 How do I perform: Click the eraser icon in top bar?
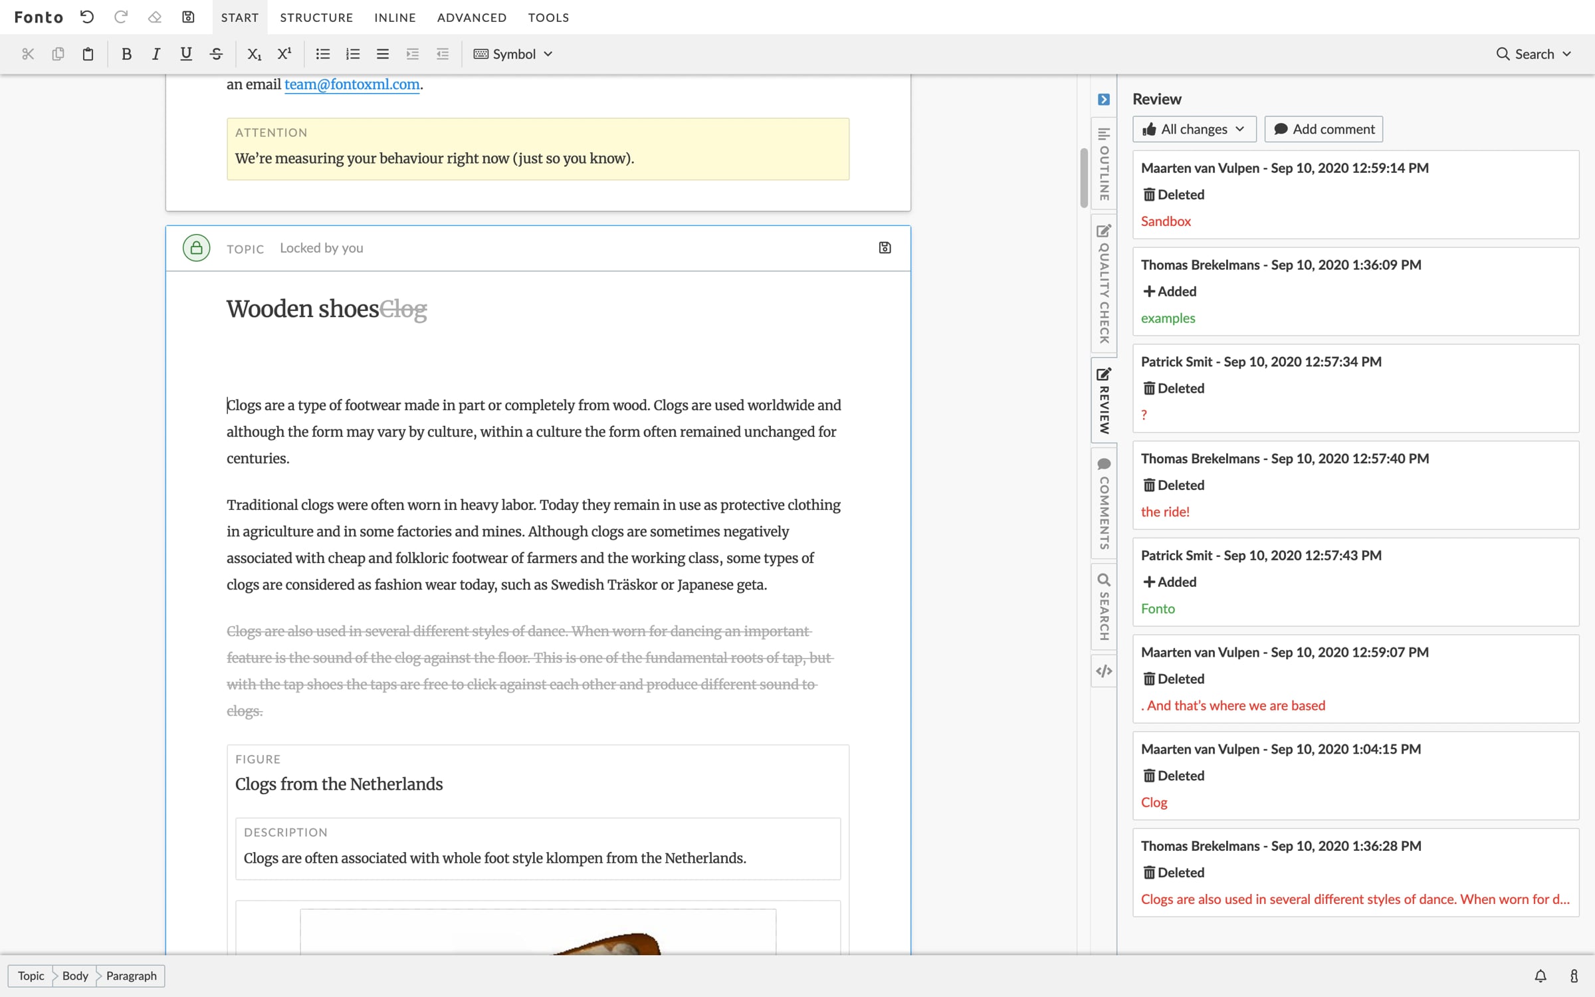tap(154, 17)
